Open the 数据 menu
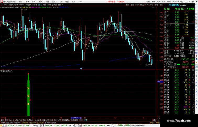 click(41, 2)
